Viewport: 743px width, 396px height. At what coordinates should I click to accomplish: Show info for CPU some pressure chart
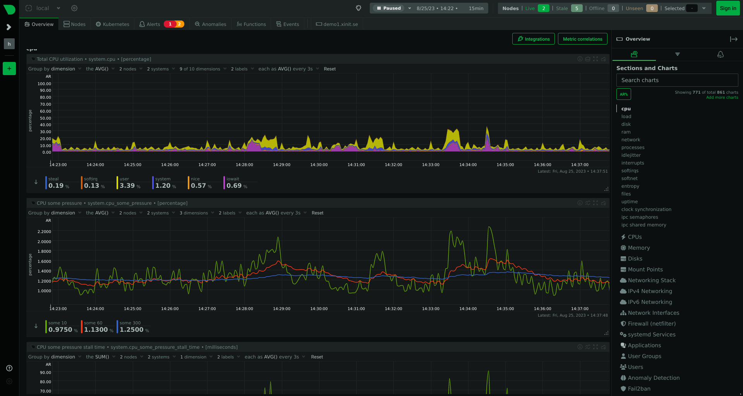[x=580, y=203]
